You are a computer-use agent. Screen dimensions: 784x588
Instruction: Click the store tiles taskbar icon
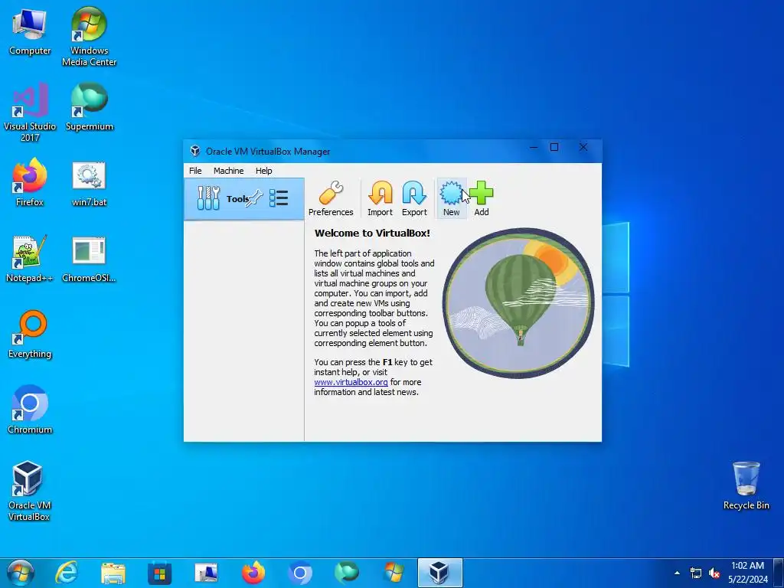click(x=159, y=573)
